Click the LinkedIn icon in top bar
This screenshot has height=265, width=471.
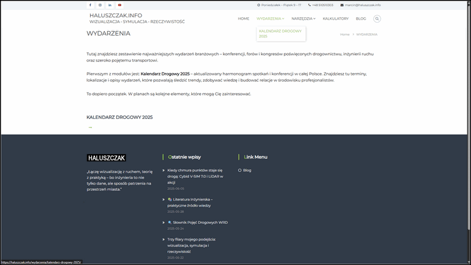(110, 5)
